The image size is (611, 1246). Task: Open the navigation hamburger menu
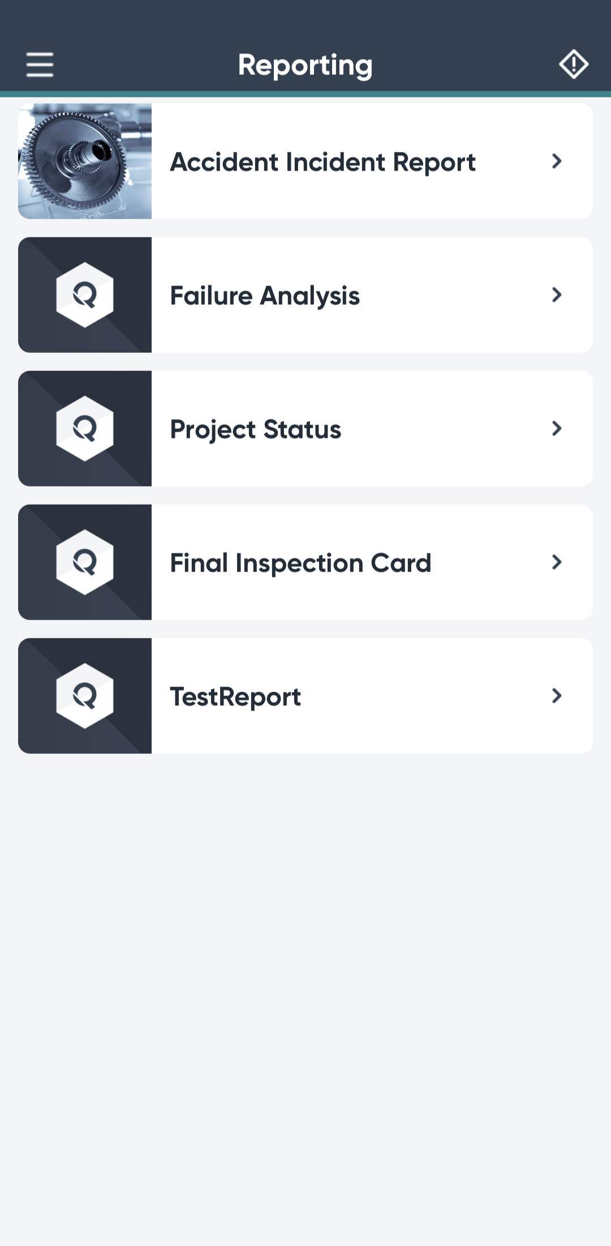tap(38, 64)
